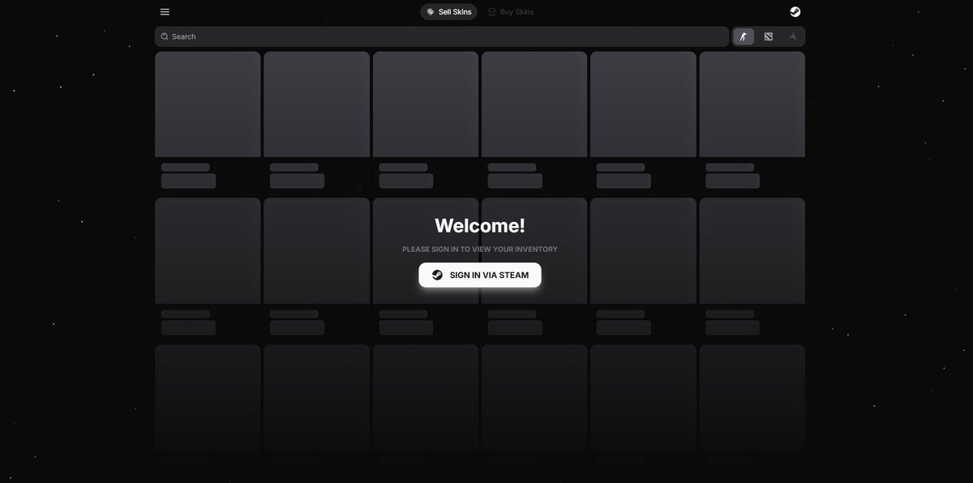Click into the Search field

coord(442,36)
